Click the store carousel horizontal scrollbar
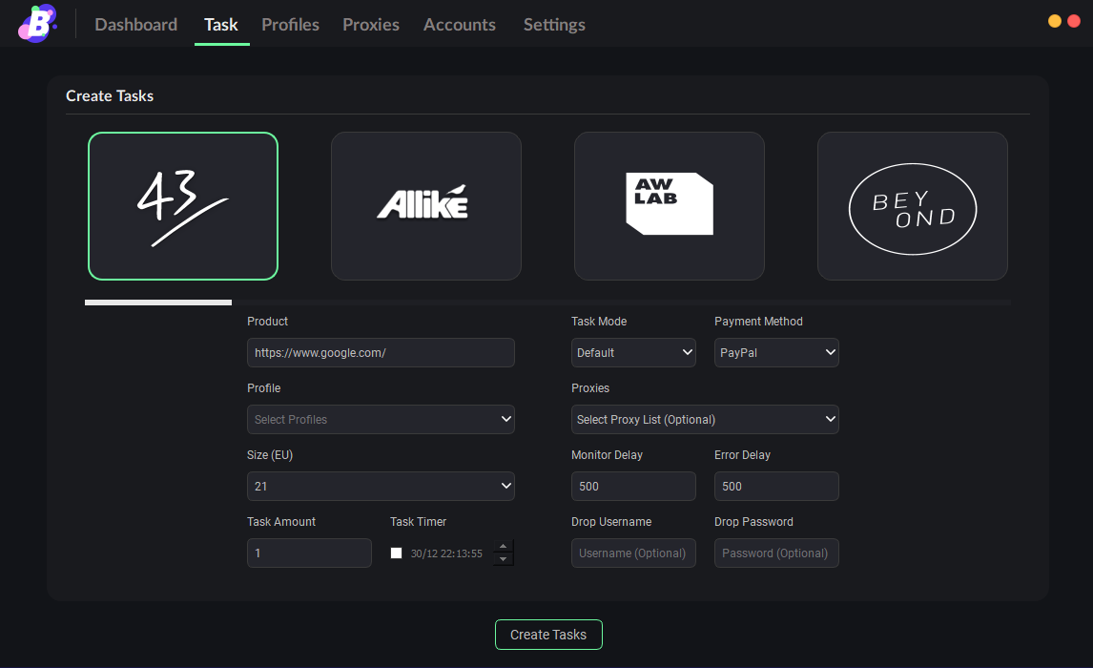 click(x=158, y=303)
